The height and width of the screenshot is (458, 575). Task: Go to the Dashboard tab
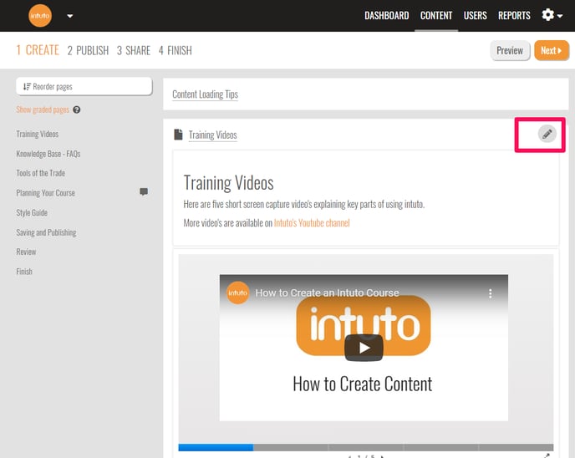(x=386, y=15)
